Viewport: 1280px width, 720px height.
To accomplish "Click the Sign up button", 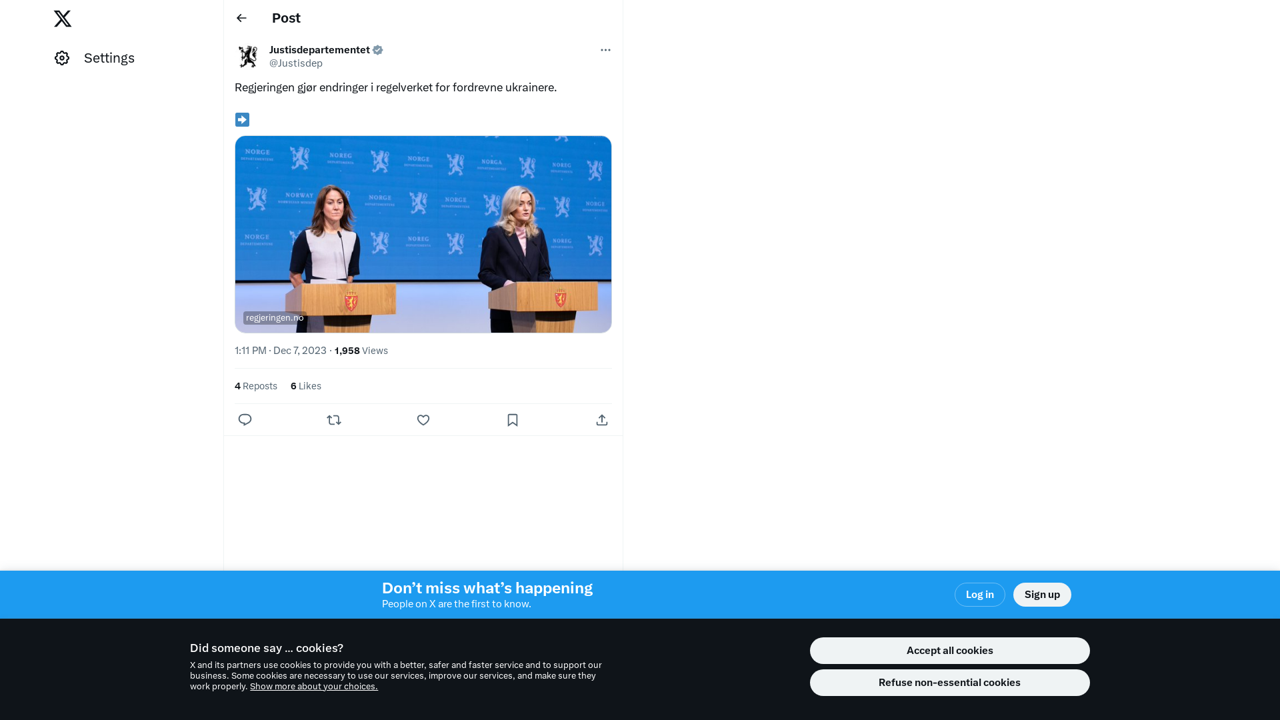I will click(x=1042, y=595).
